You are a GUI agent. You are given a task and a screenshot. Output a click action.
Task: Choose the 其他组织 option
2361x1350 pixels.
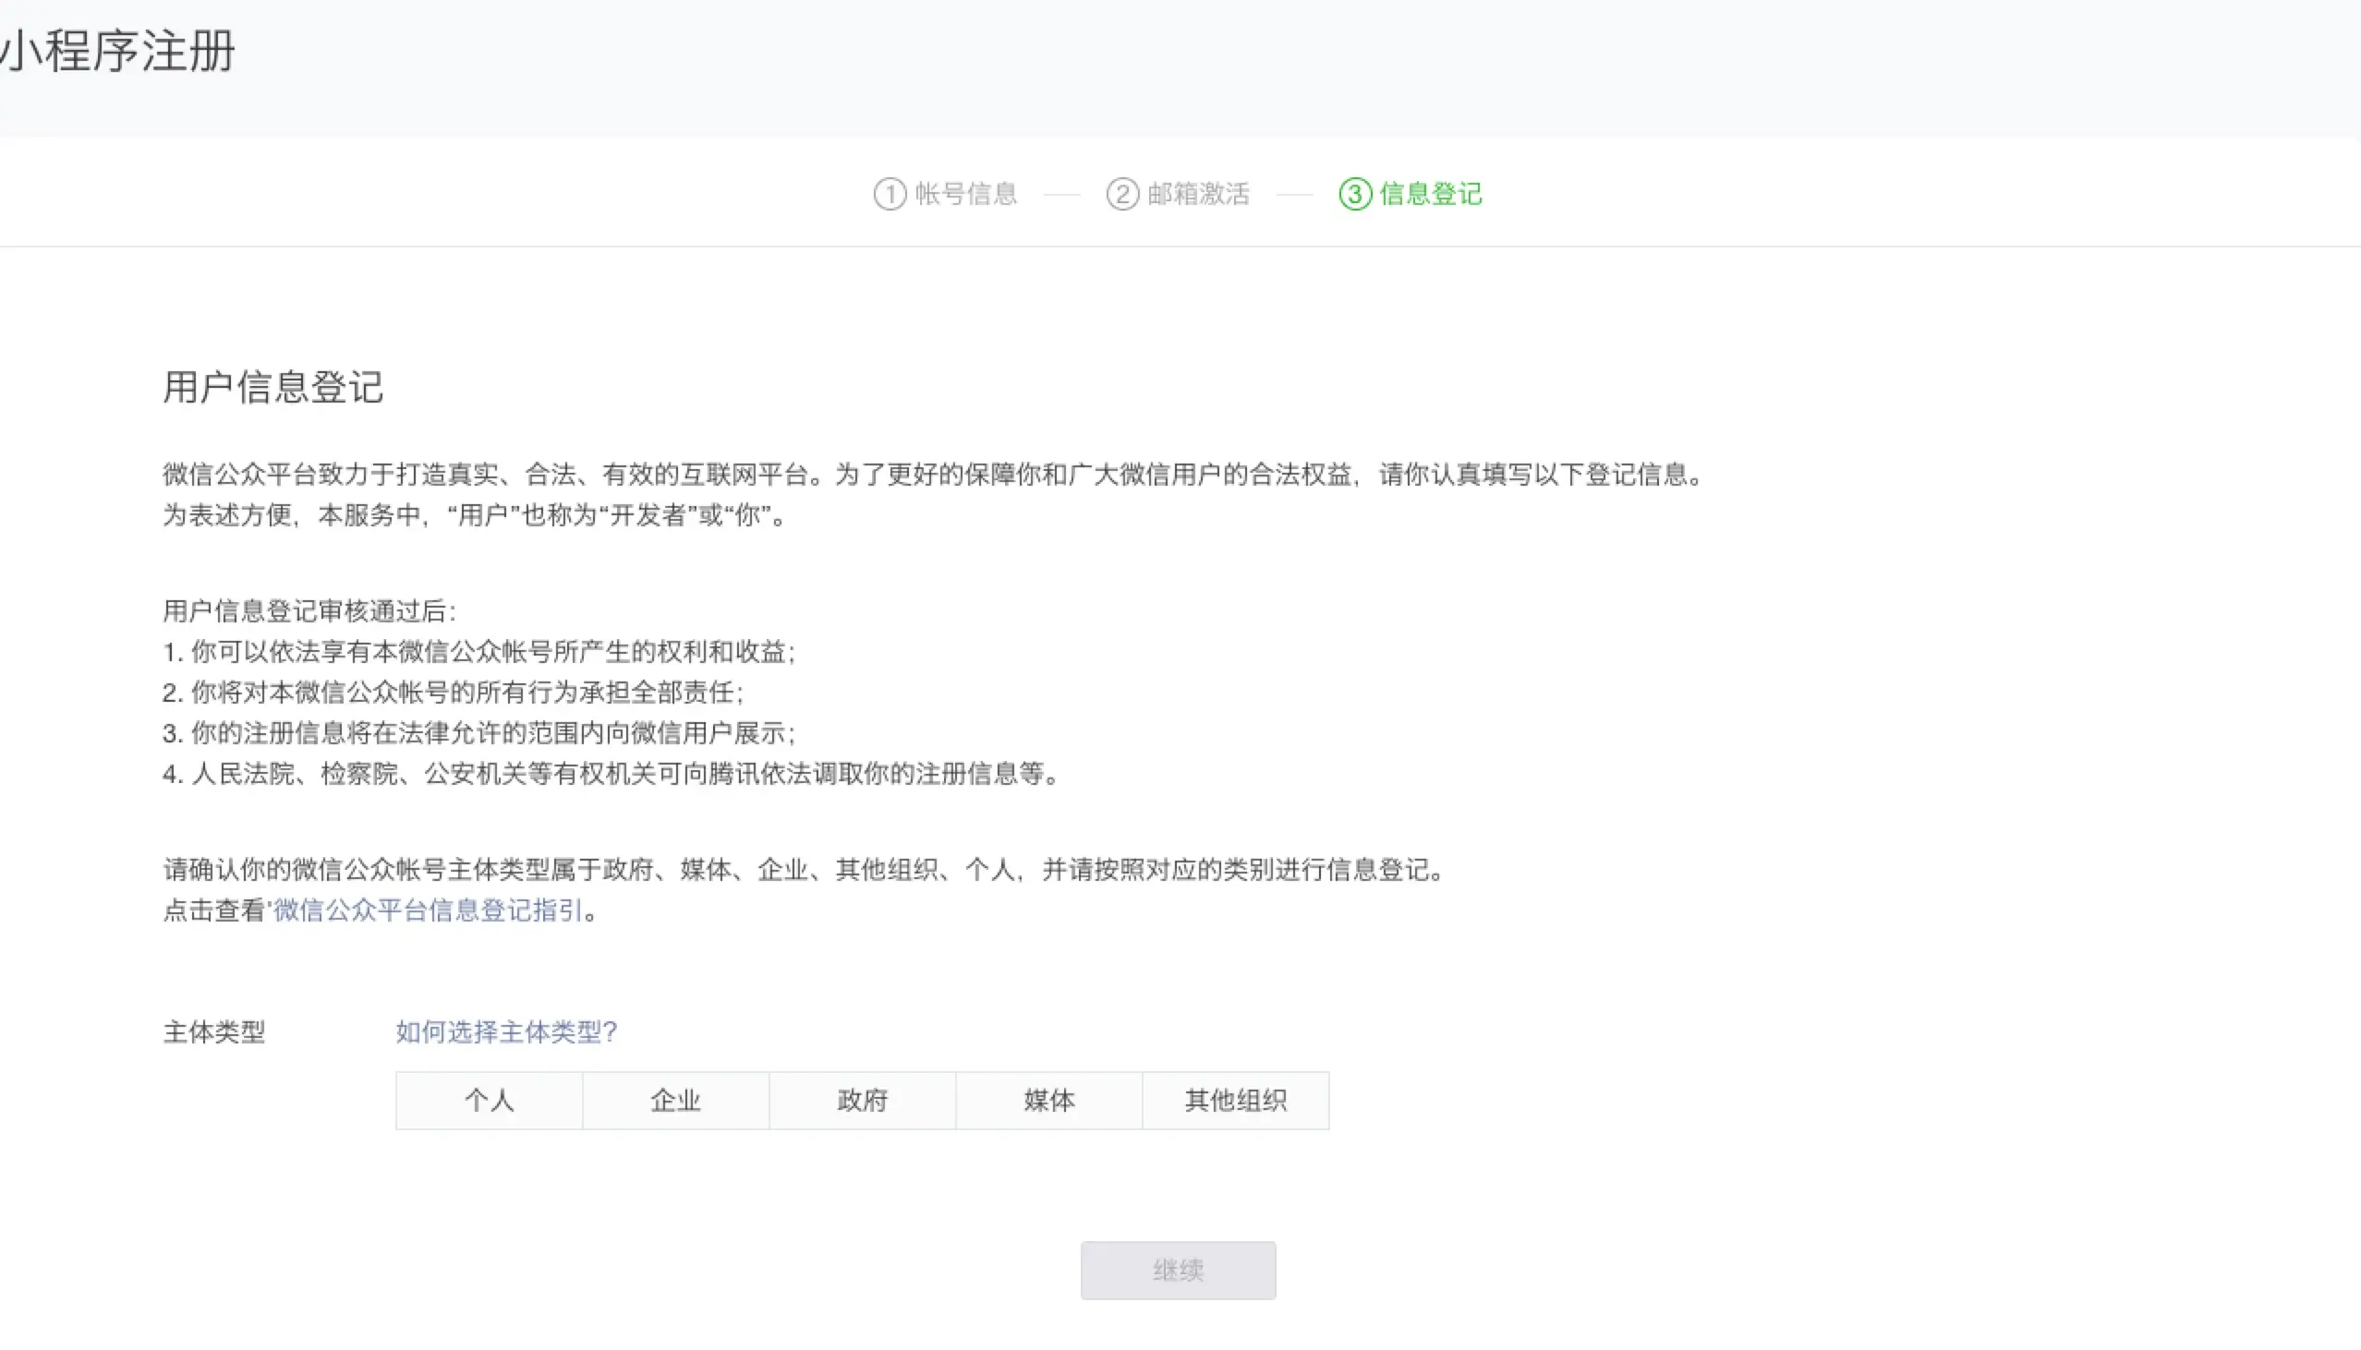pos(1235,1101)
